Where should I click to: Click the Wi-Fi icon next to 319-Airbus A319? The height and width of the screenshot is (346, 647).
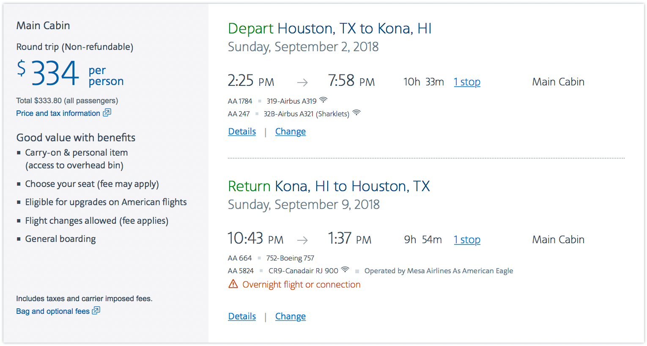pos(323,100)
